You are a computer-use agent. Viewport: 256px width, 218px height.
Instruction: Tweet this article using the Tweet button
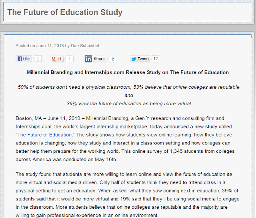140,59
